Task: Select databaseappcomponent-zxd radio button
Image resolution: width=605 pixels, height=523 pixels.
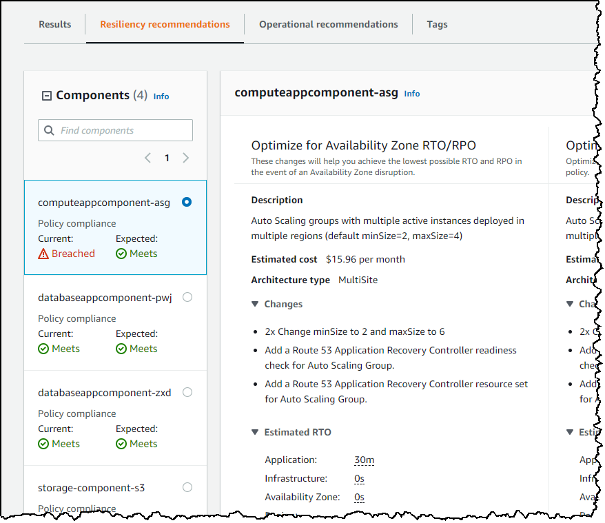Action: pos(187,392)
